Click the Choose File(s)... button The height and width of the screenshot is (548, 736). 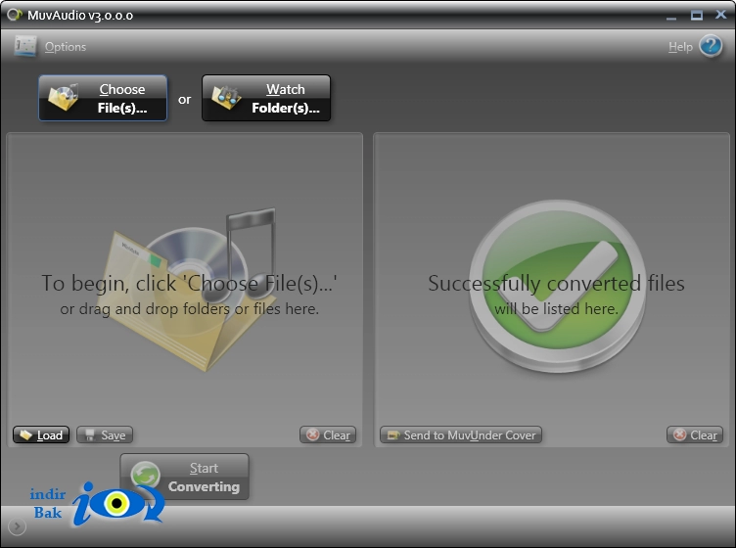[x=103, y=98]
